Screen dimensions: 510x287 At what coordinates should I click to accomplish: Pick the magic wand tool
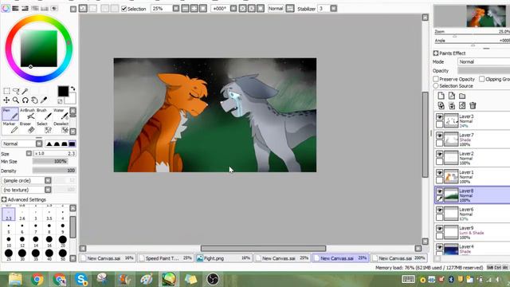[x=25, y=91]
